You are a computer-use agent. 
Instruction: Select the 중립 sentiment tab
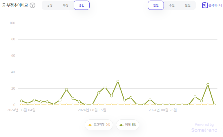(82, 5)
